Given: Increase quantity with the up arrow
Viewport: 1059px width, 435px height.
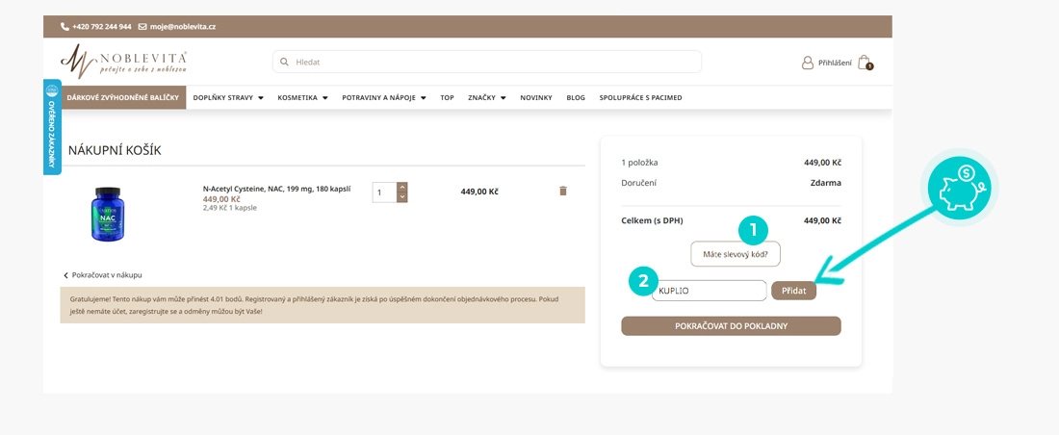Looking at the screenshot, I should pyautogui.click(x=401, y=187).
